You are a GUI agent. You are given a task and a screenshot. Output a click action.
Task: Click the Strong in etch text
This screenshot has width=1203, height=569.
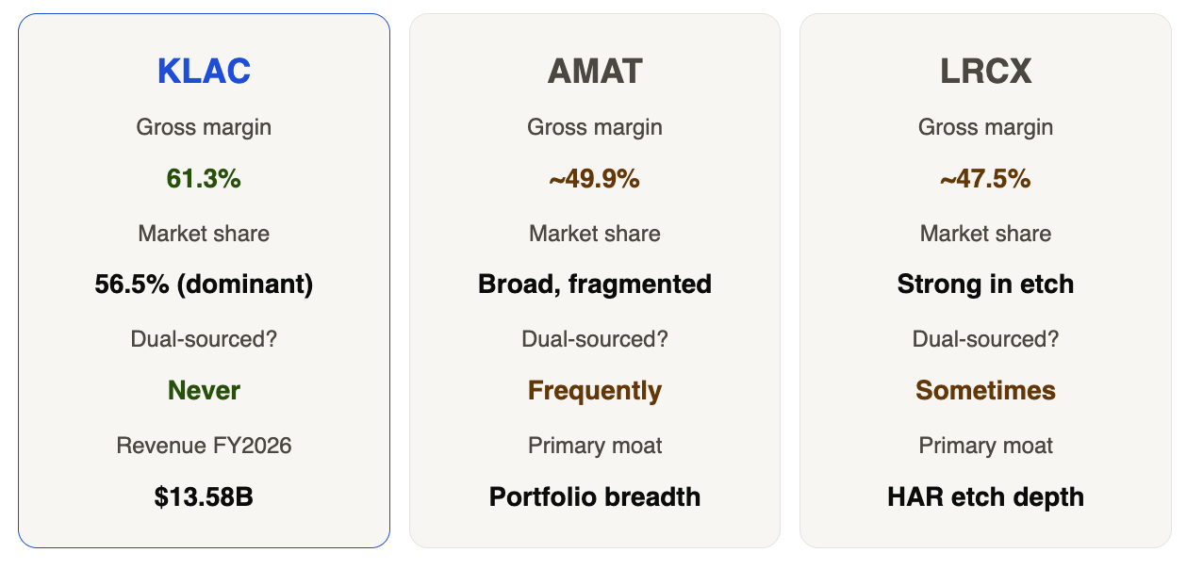tap(985, 284)
